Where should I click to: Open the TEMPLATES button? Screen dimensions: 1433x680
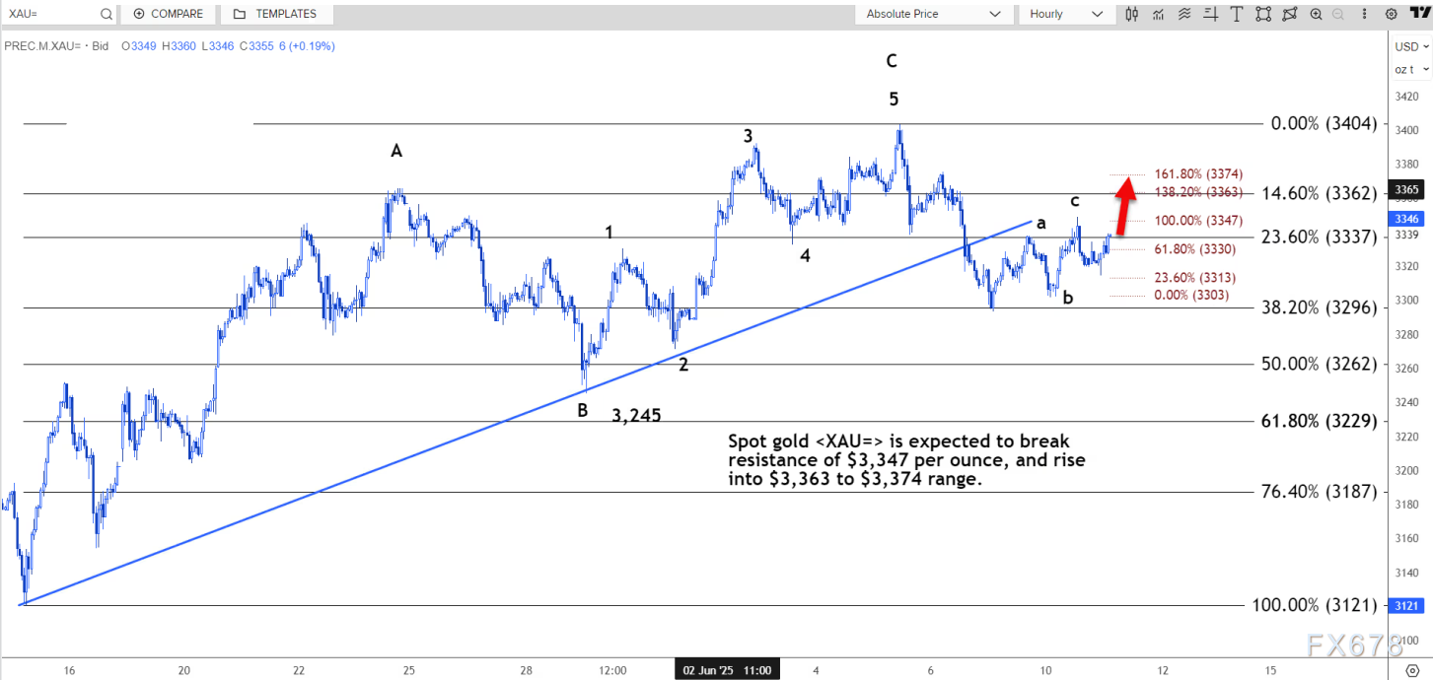click(x=275, y=14)
